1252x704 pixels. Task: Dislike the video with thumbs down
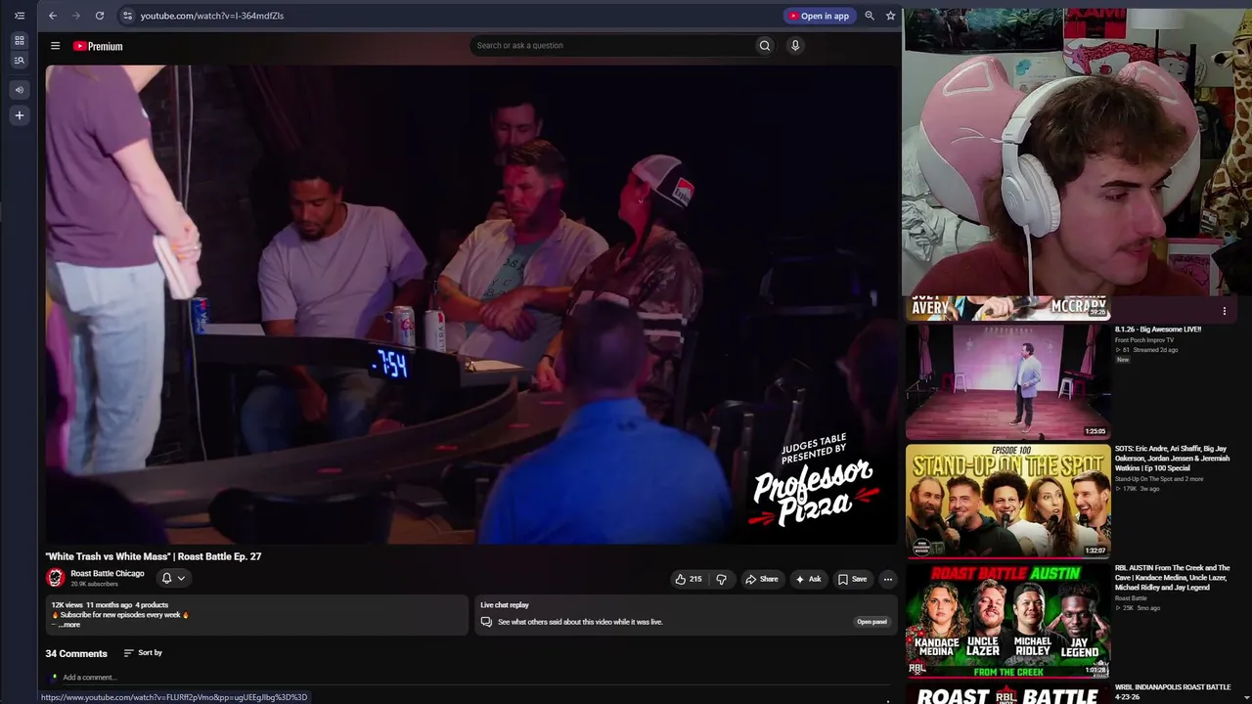[722, 579]
